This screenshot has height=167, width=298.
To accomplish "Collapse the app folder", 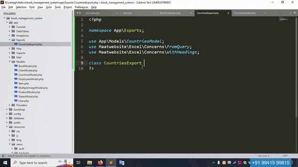I will tap(7, 23).
